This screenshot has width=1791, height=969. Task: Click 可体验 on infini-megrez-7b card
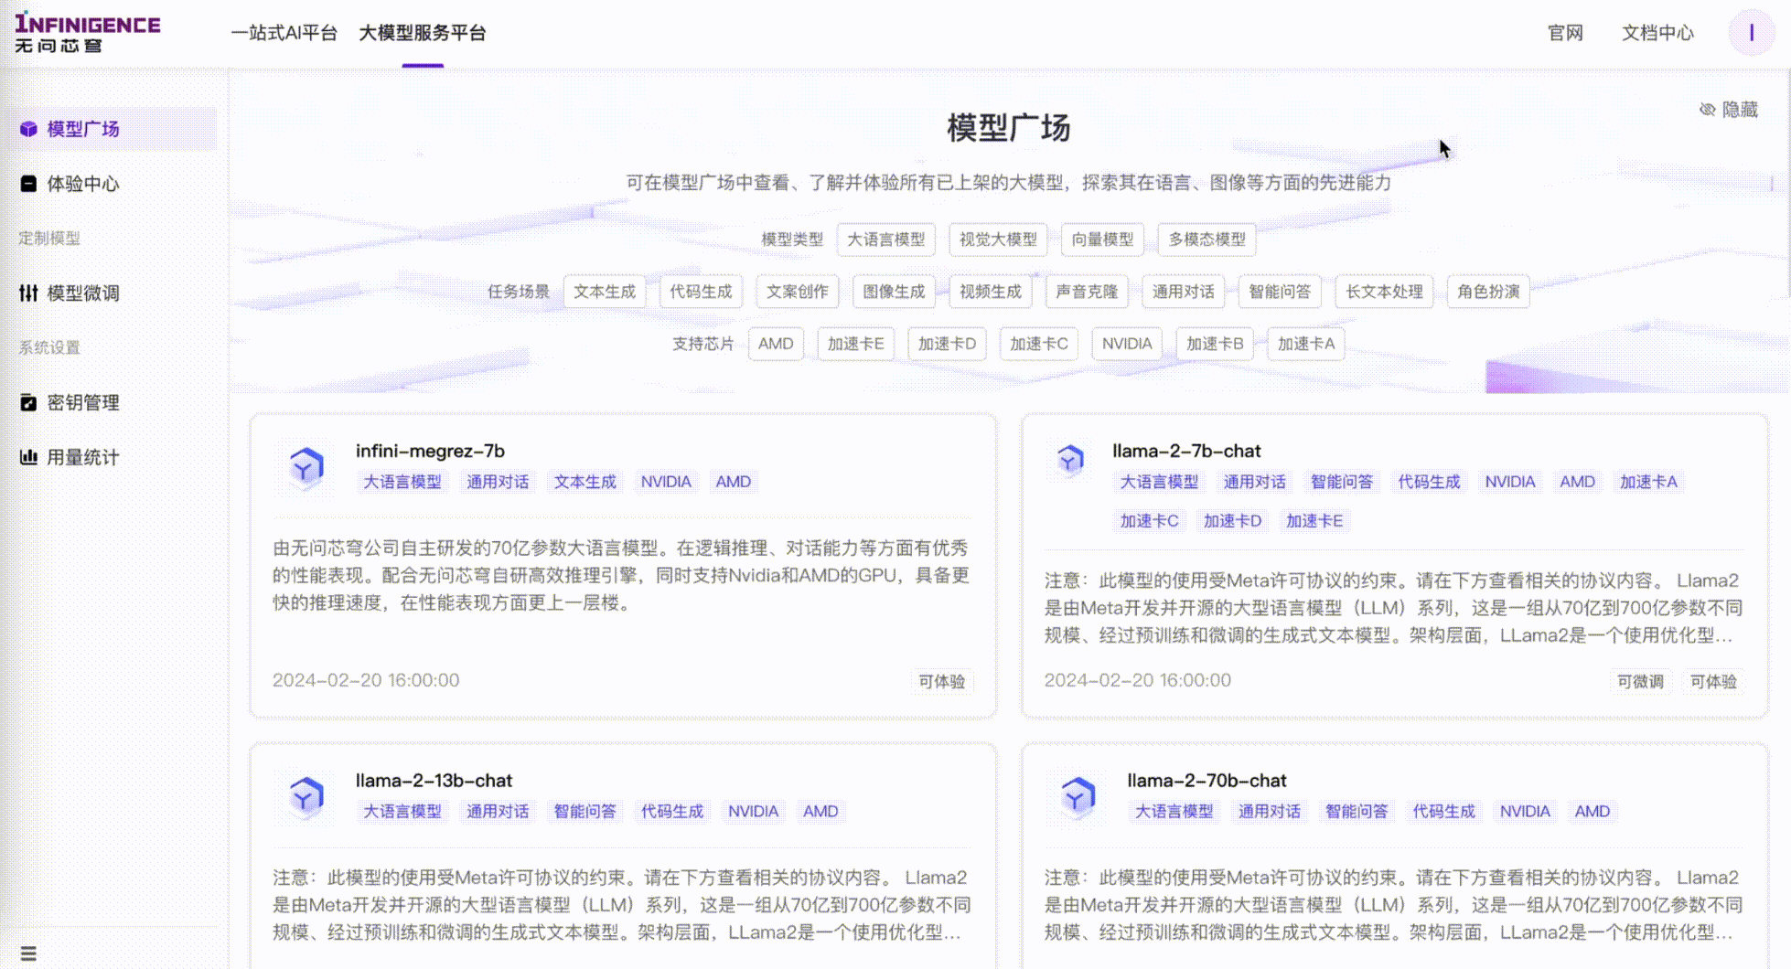[942, 681]
